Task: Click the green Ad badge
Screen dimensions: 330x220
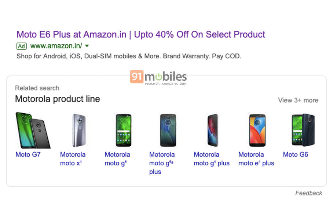Action: (x=21, y=46)
